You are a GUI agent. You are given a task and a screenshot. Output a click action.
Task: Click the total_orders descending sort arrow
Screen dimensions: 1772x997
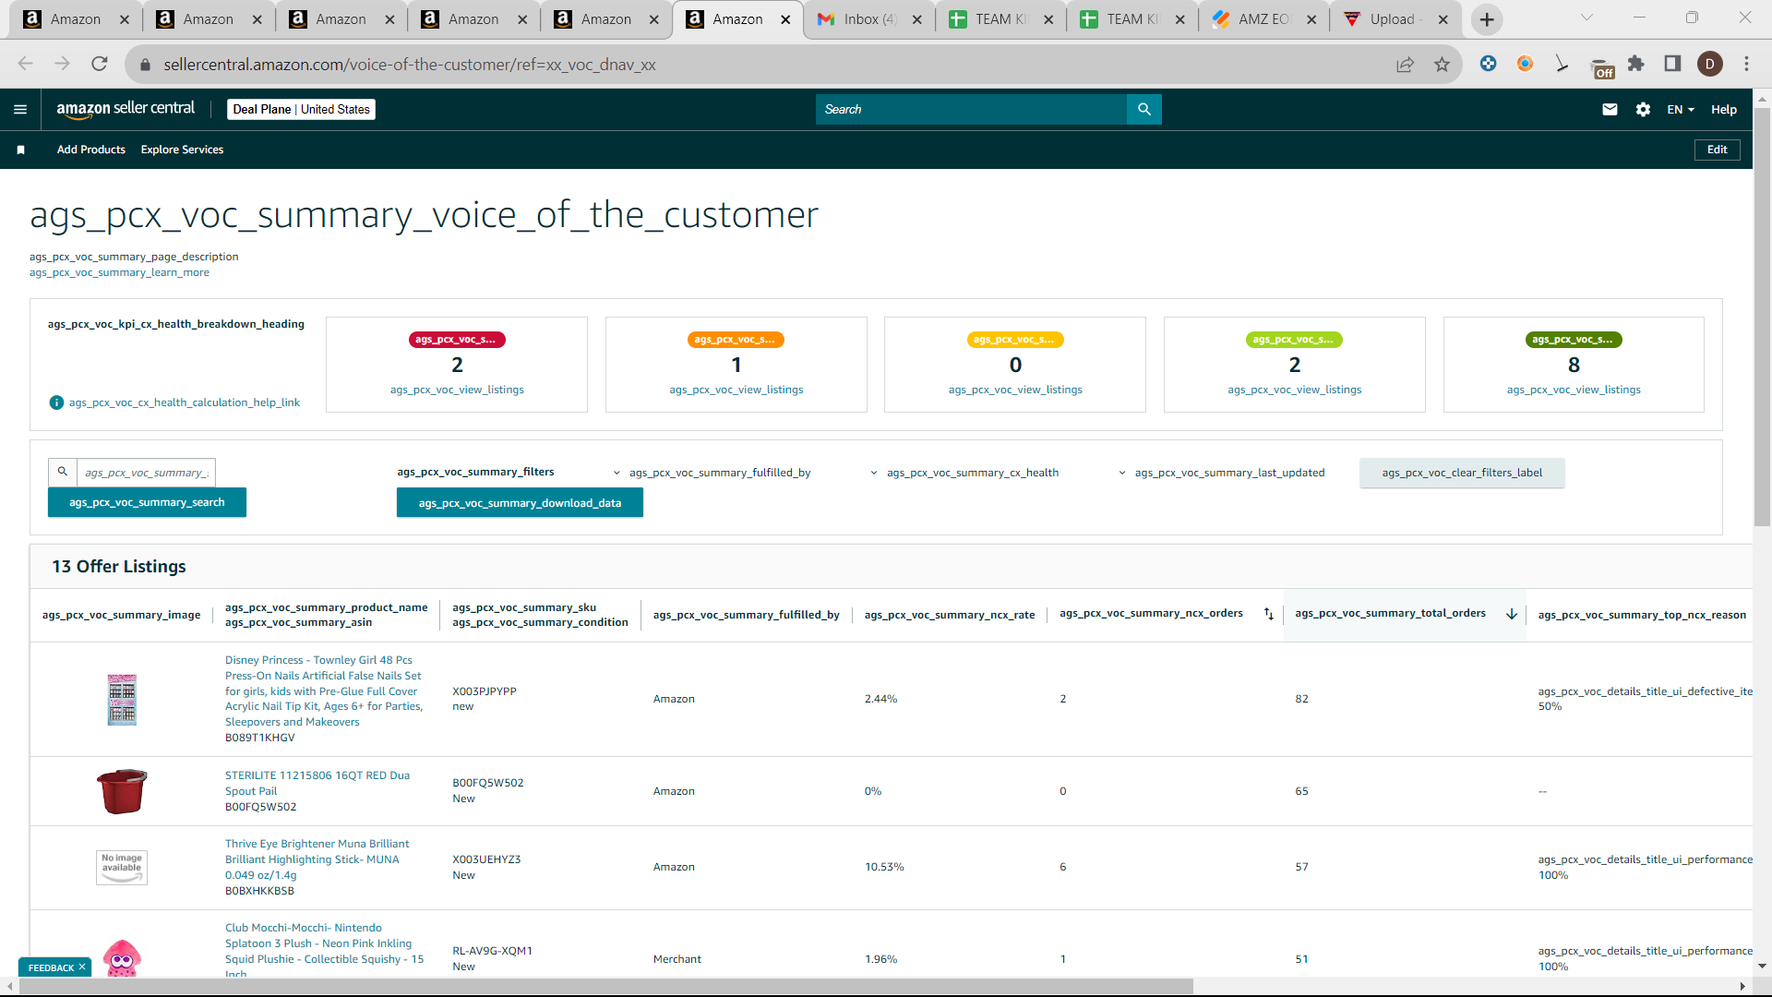[x=1512, y=614]
